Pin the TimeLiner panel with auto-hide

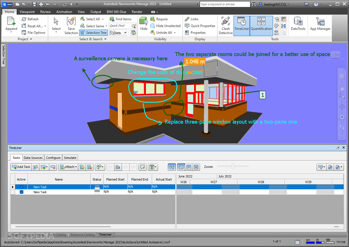(x=338, y=148)
